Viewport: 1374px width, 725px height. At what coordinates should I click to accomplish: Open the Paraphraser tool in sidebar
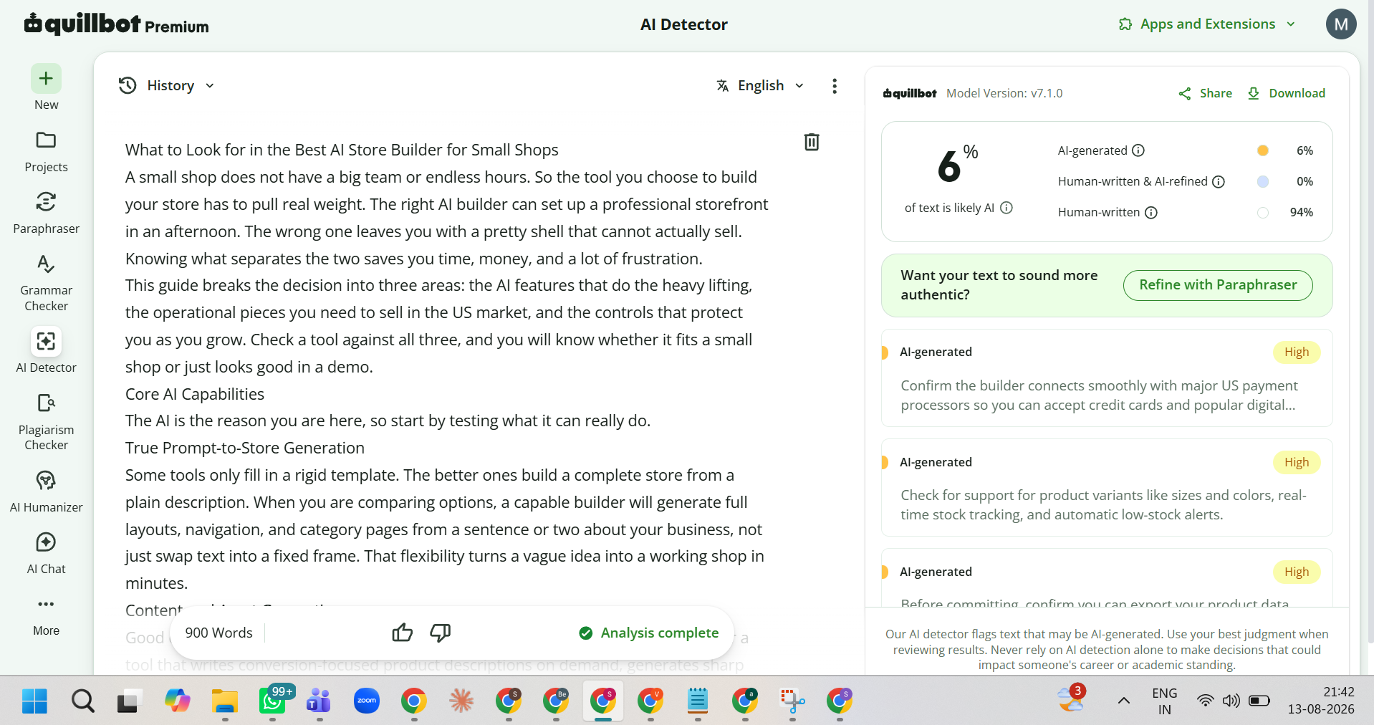coord(46,213)
